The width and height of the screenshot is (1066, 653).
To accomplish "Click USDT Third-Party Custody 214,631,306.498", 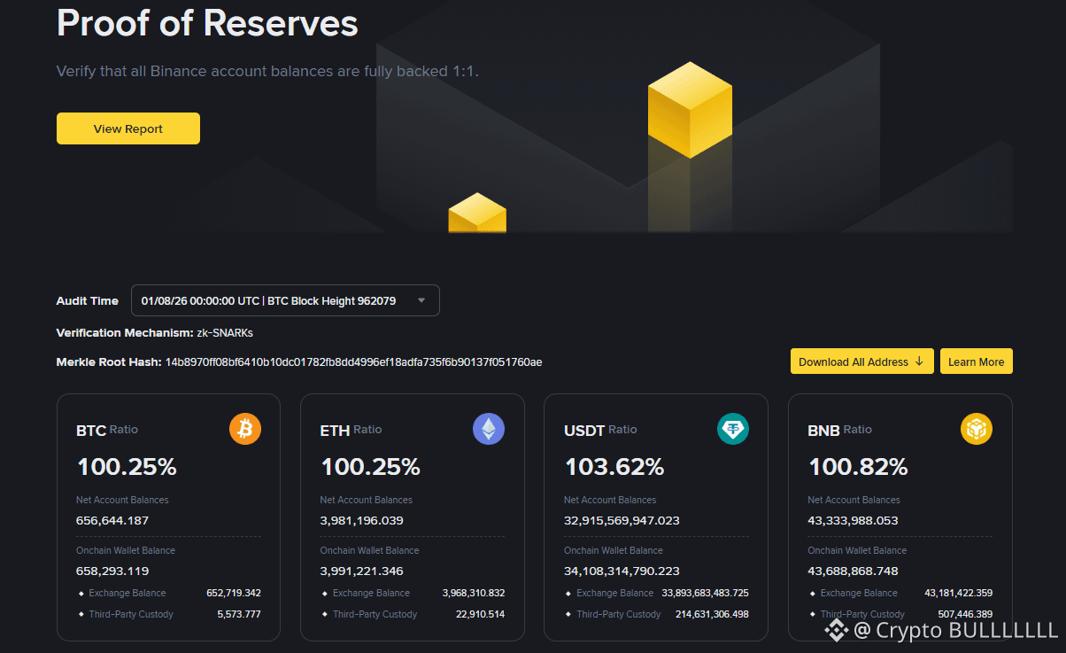I will click(x=712, y=614).
